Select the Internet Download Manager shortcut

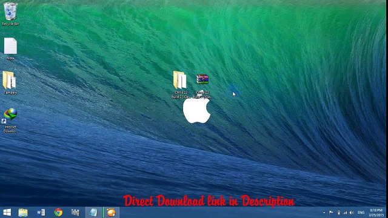coord(10,121)
